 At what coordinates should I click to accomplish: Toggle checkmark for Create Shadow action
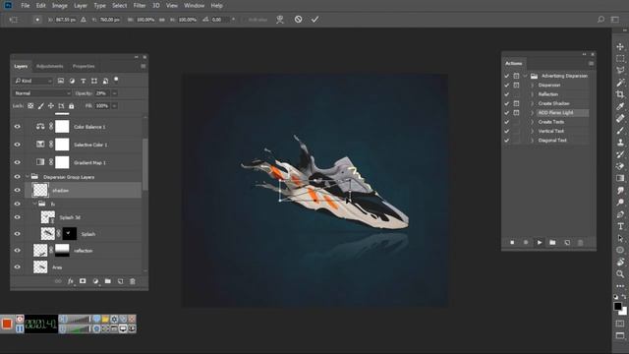(507, 103)
